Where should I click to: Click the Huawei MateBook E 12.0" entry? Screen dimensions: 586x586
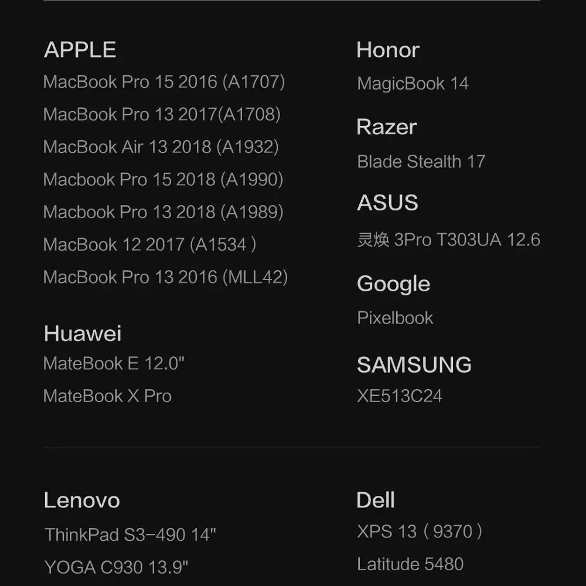(x=114, y=363)
